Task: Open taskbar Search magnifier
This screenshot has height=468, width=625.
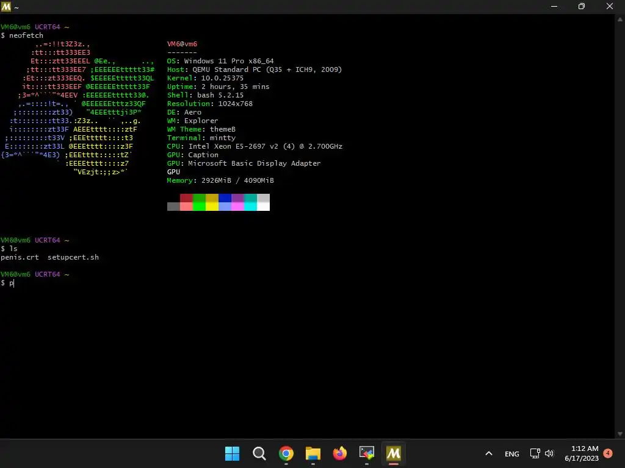Action: 259,453
